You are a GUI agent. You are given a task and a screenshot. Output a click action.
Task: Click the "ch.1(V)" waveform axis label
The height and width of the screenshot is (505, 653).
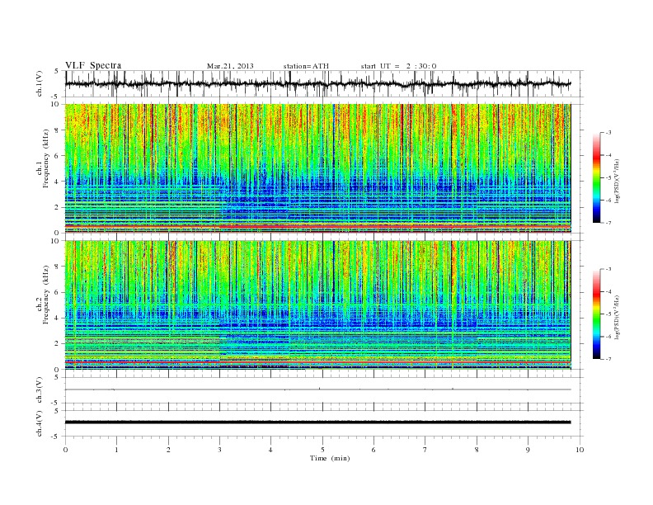click(x=40, y=83)
